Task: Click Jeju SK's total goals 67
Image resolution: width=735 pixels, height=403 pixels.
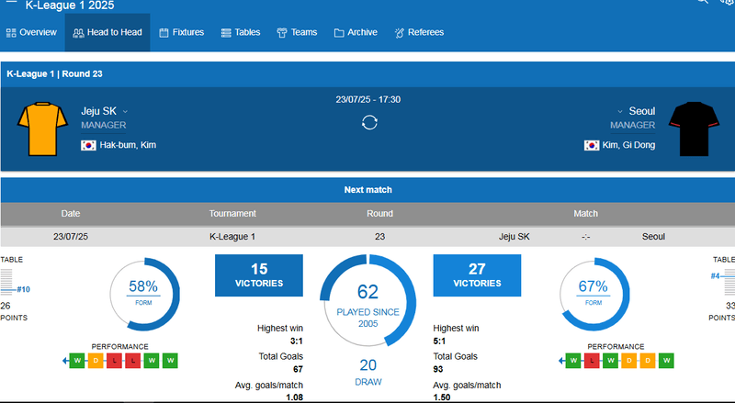Action: coord(298,370)
